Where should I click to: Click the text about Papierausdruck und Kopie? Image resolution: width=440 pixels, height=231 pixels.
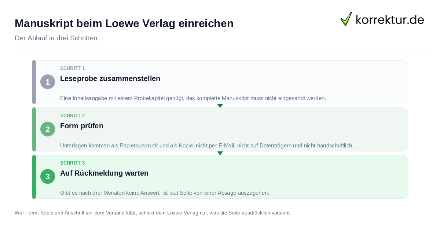(x=207, y=146)
